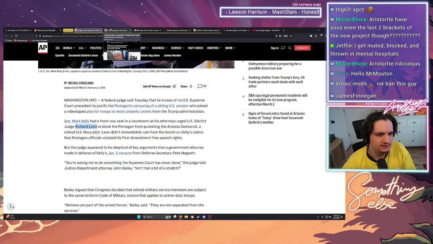Click the Windows taskbar Search box
Image resolution: width=433 pixels, height=244 pixels.
tap(157, 217)
